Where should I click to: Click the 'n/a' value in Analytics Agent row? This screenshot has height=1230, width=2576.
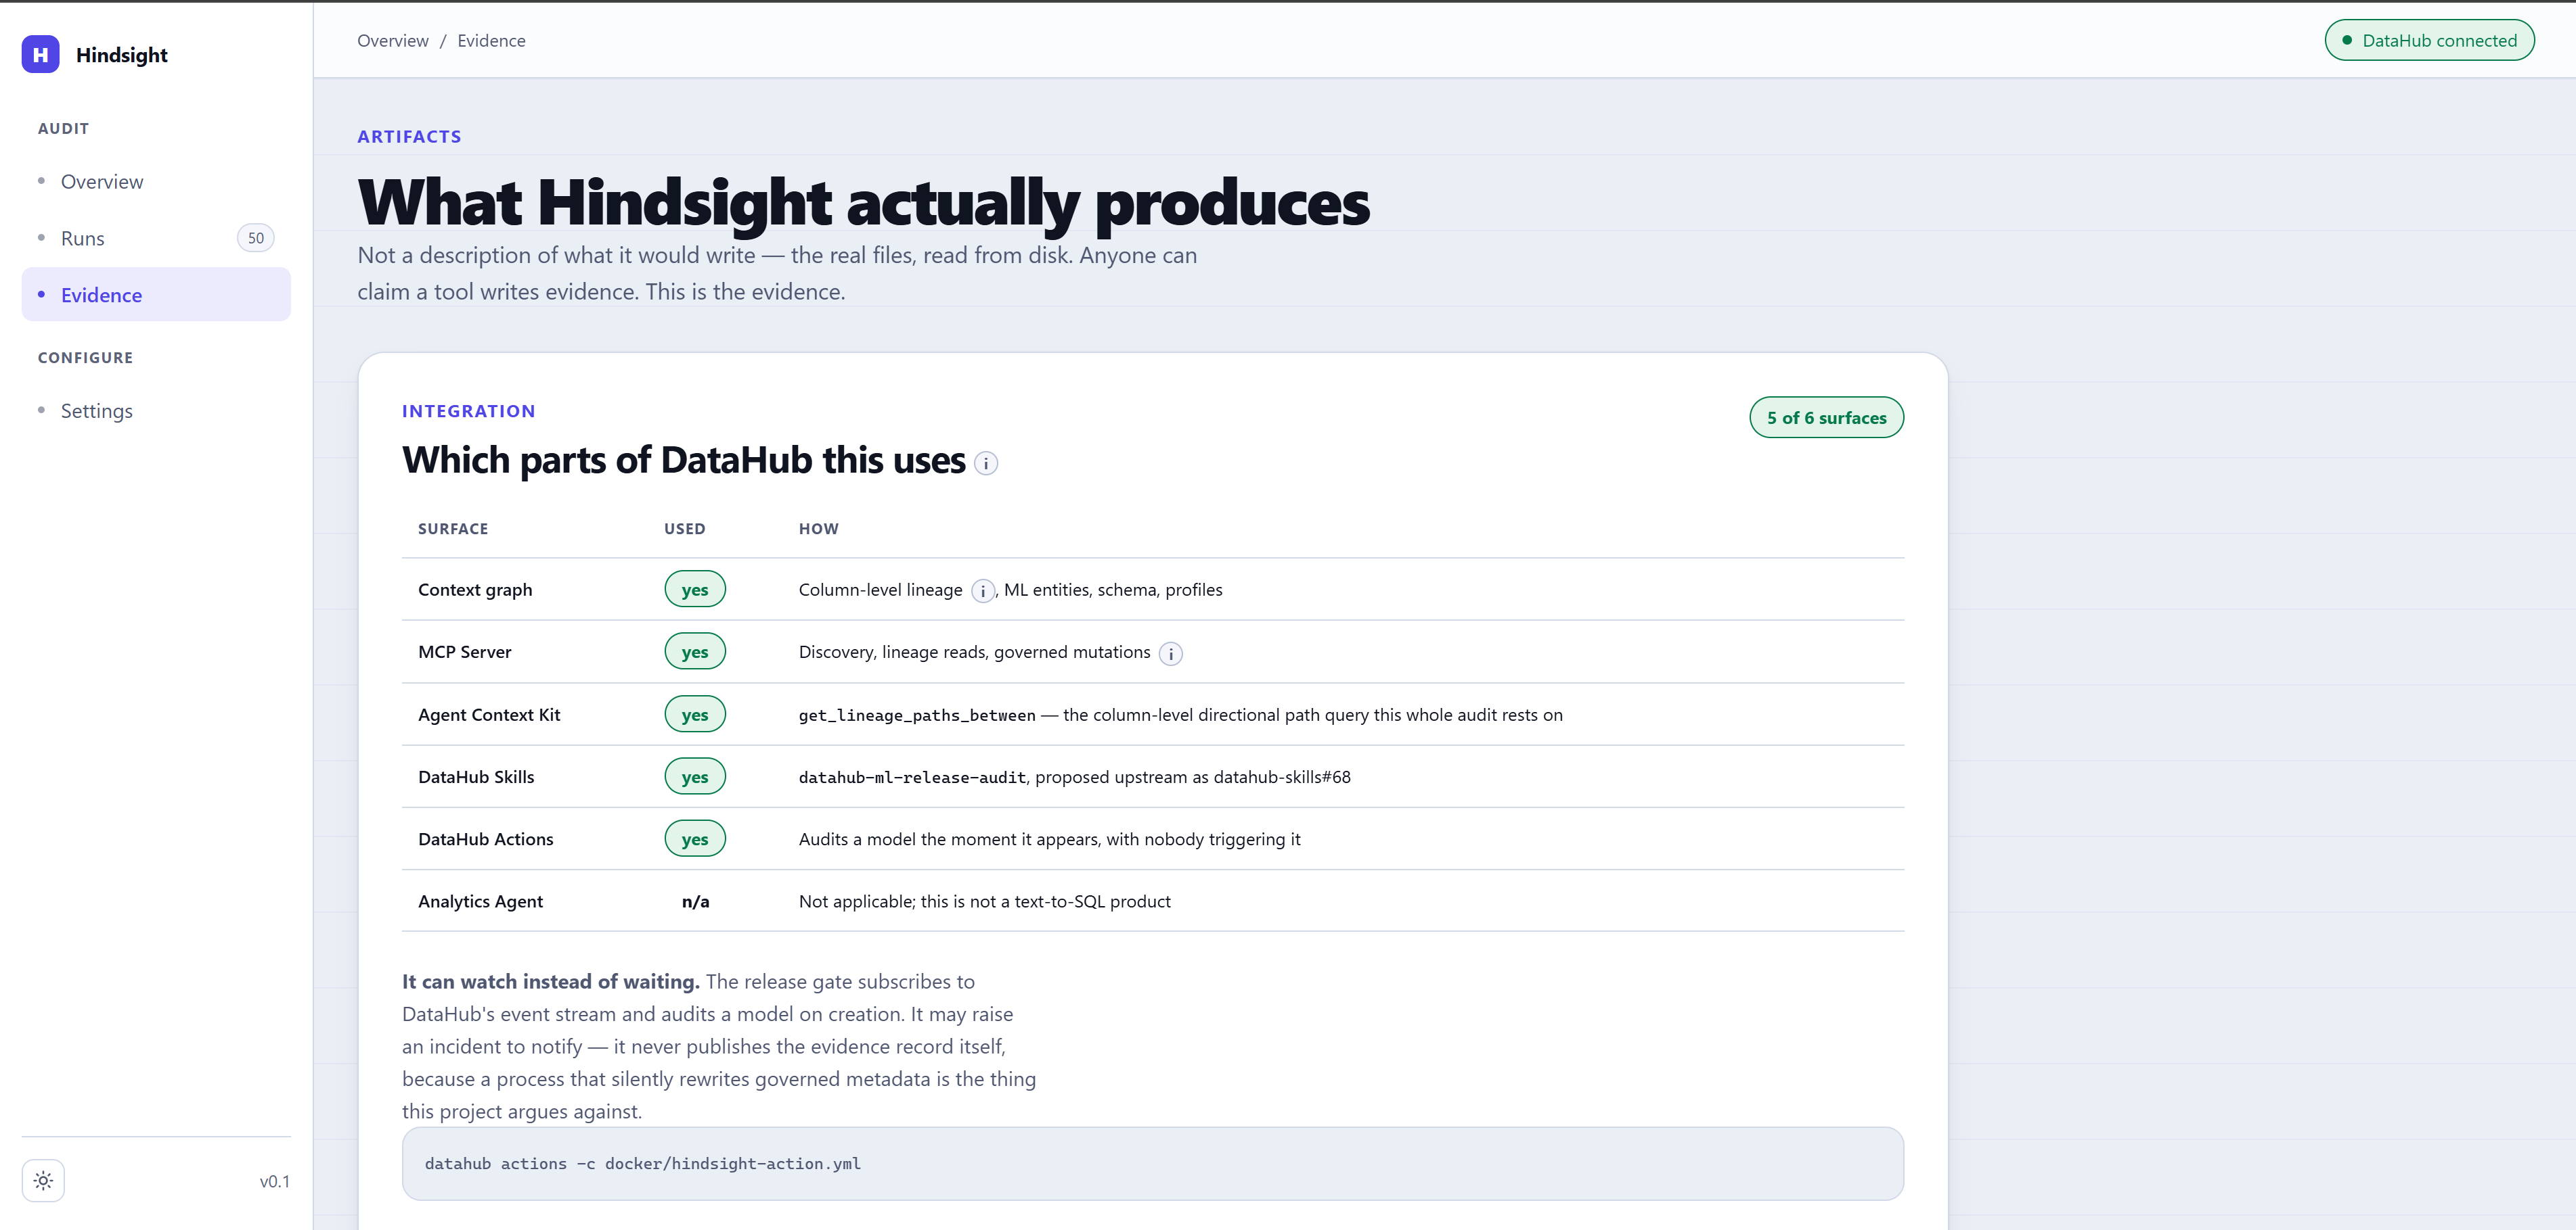696,901
